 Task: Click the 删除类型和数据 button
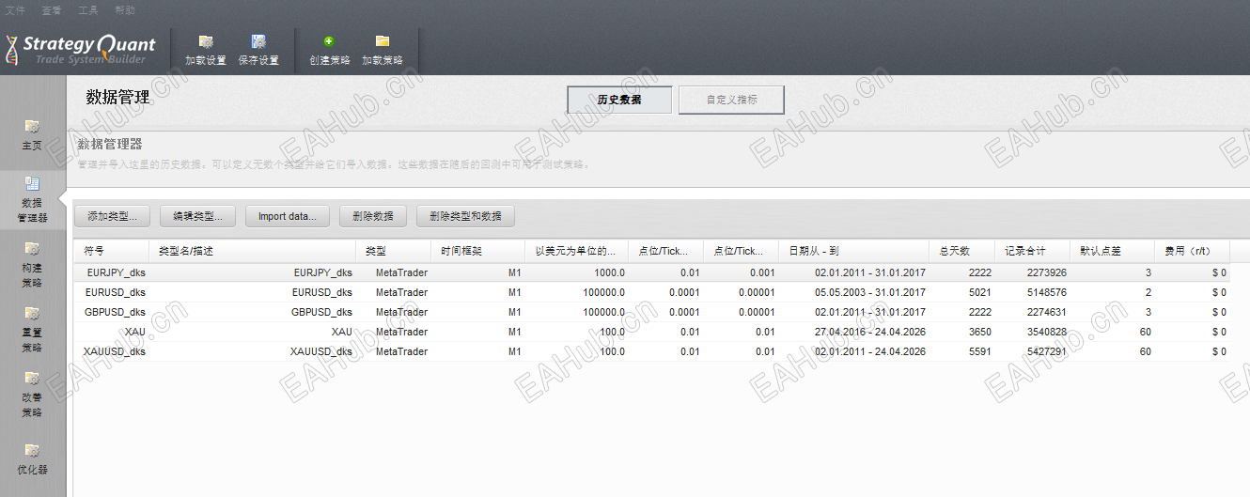pos(466,216)
